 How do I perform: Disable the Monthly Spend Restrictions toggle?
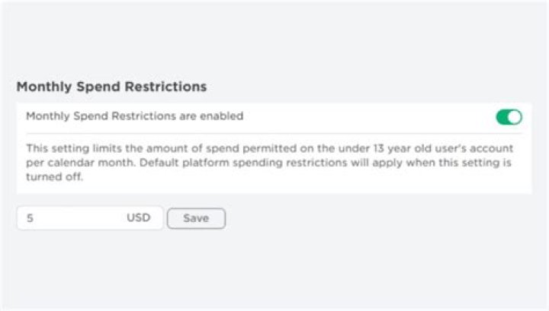(x=509, y=117)
